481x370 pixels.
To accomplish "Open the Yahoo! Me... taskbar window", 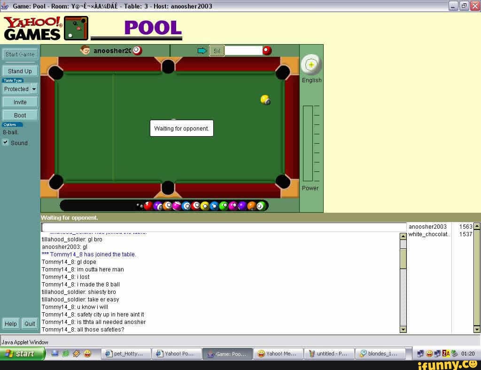I will click(279, 354).
